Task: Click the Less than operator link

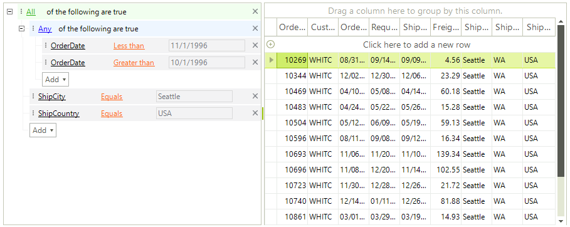Action: (x=129, y=46)
